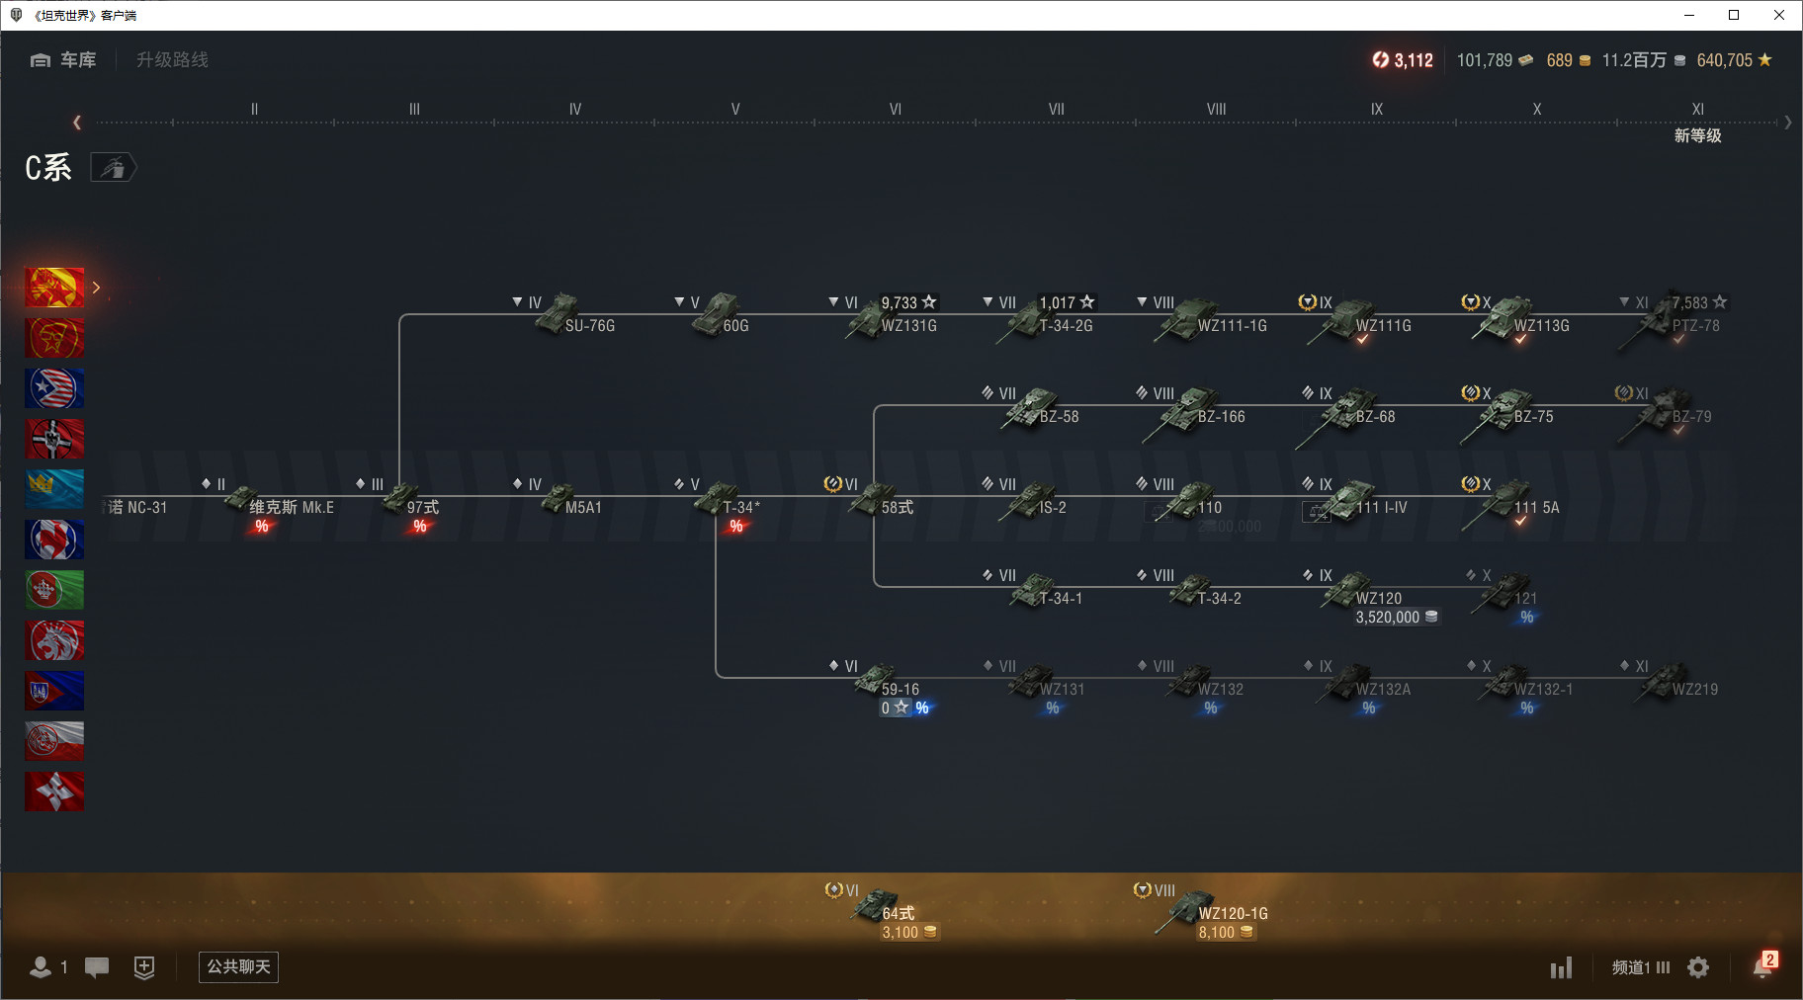Toggle the premium vehicles filter icon
Image resolution: width=1803 pixels, height=1000 pixels.
pyautogui.click(x=114, y=168)
